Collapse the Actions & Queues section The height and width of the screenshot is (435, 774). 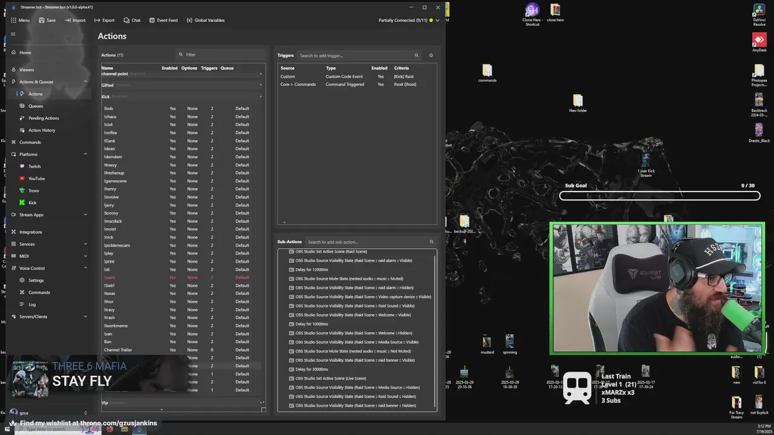tap(85, 82)
